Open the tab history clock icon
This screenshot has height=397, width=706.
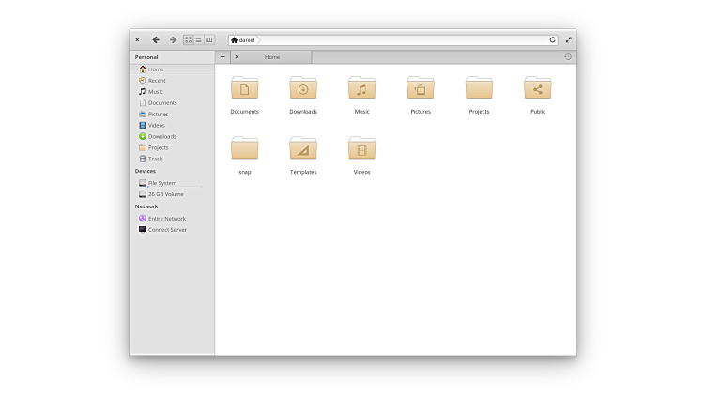tap(568, 57)
